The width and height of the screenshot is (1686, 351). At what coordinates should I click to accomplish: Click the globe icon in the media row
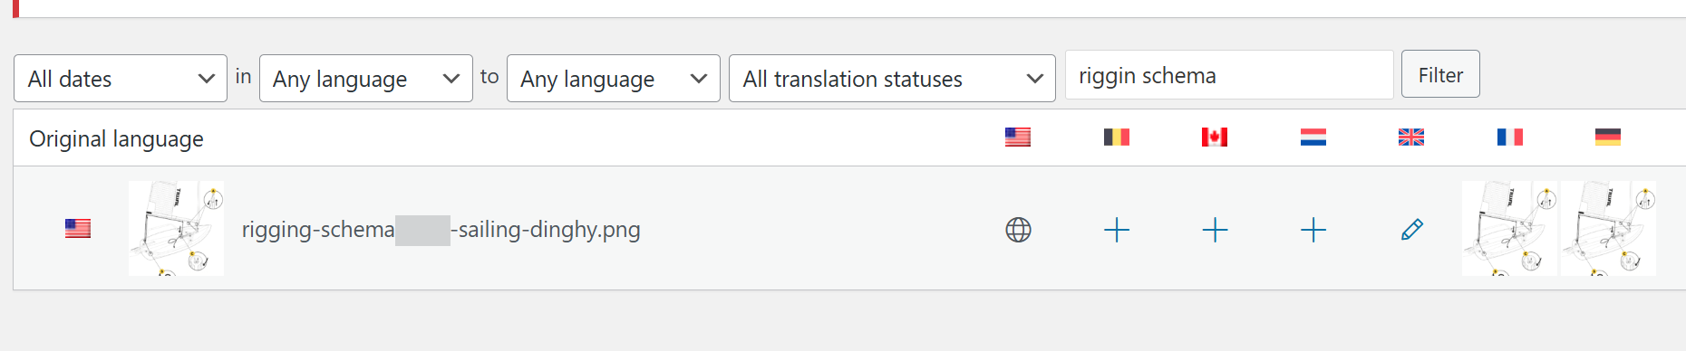click(1018, 230)
